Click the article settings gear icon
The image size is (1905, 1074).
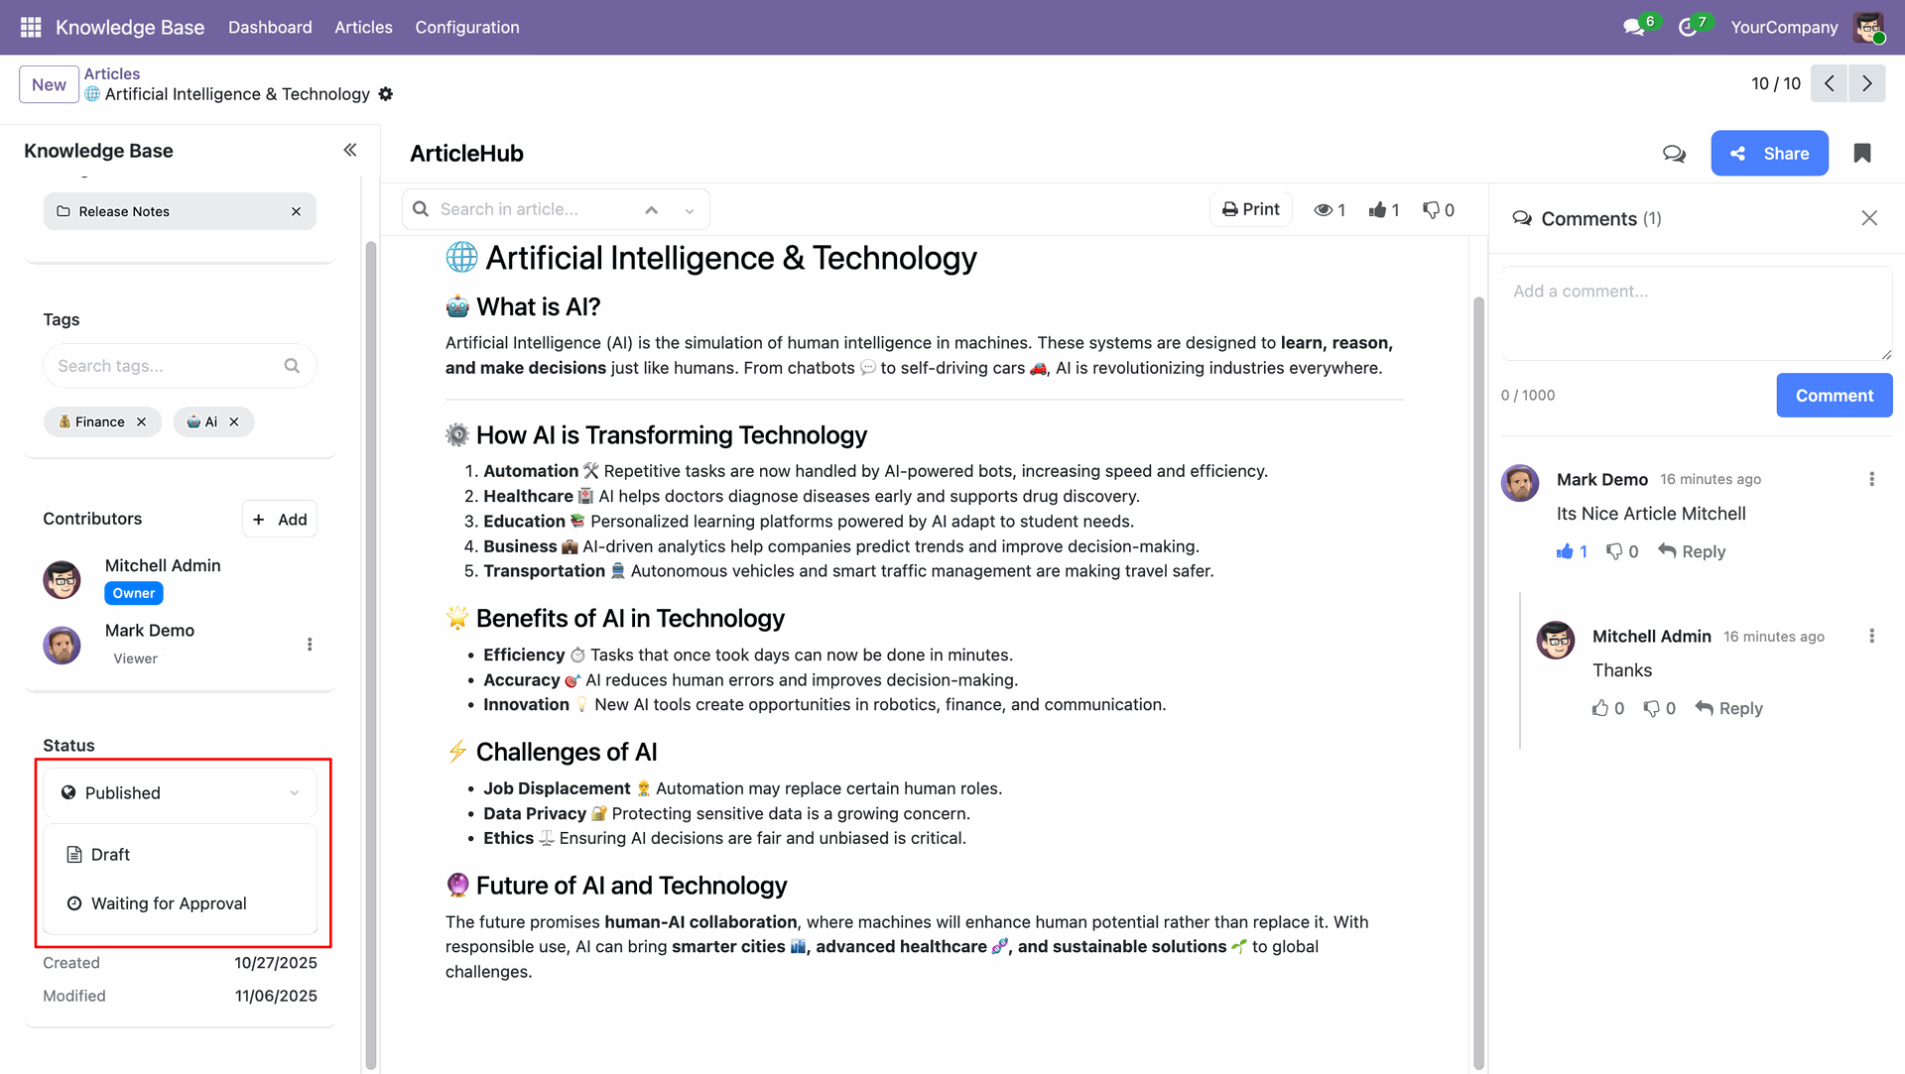(x=386, y=94)
